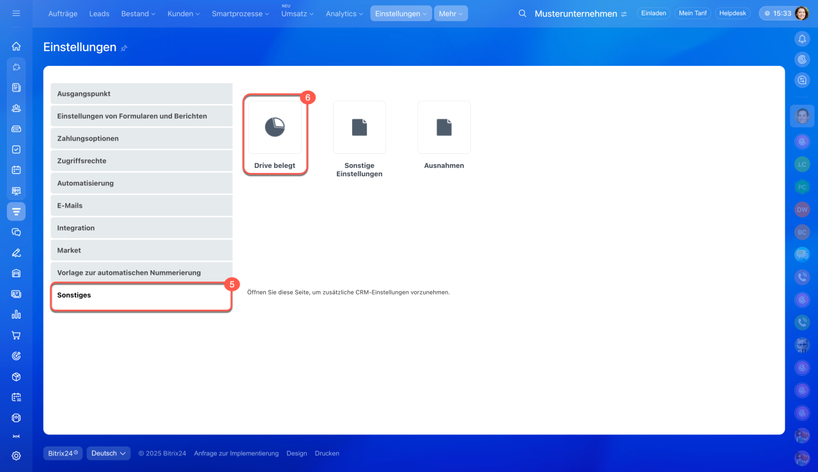Viewport: 818px width, 472px height.
Task: Open the tasks checkmark sidebar icon
Action: point(16,149)
